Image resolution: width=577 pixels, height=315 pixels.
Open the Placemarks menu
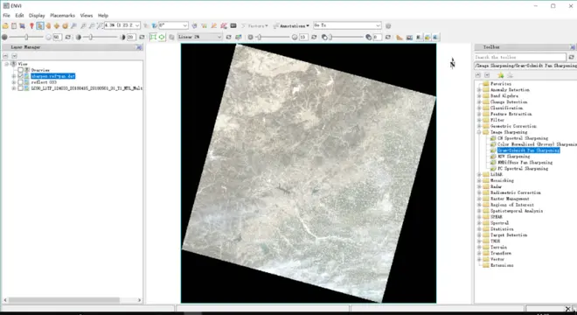pyautogui.click(x=62, y=16)
